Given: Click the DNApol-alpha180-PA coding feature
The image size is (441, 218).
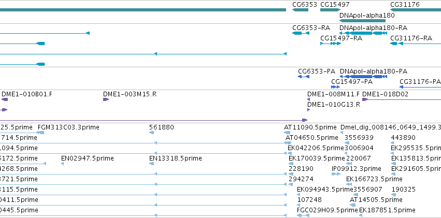Looking at the screenshot, I should 363,77.
